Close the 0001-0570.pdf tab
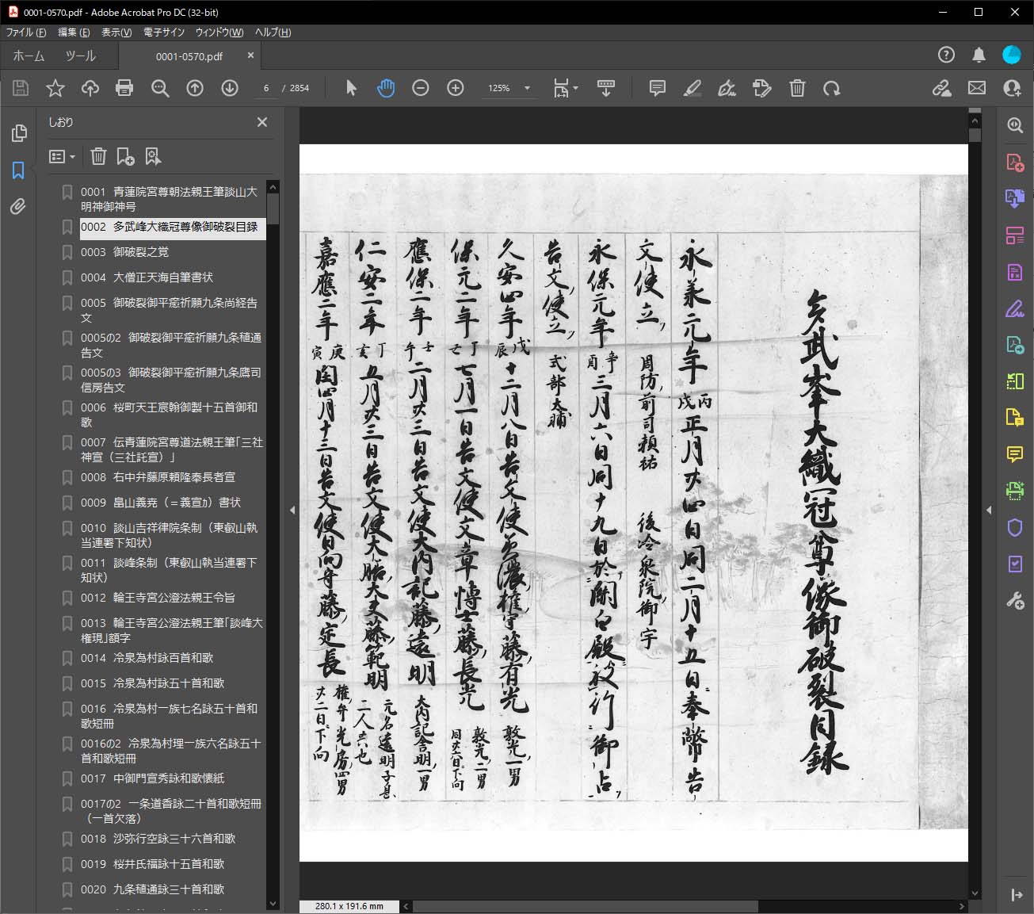The width and height of the screenshot is (1034, 914). (x=251, y=55)
